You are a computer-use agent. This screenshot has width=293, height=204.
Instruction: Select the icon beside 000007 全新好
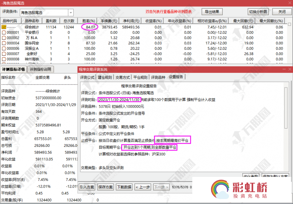point(4,54)
